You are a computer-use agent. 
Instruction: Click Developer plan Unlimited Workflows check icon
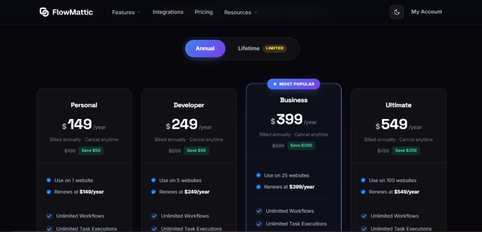click(x=154, y=216)
